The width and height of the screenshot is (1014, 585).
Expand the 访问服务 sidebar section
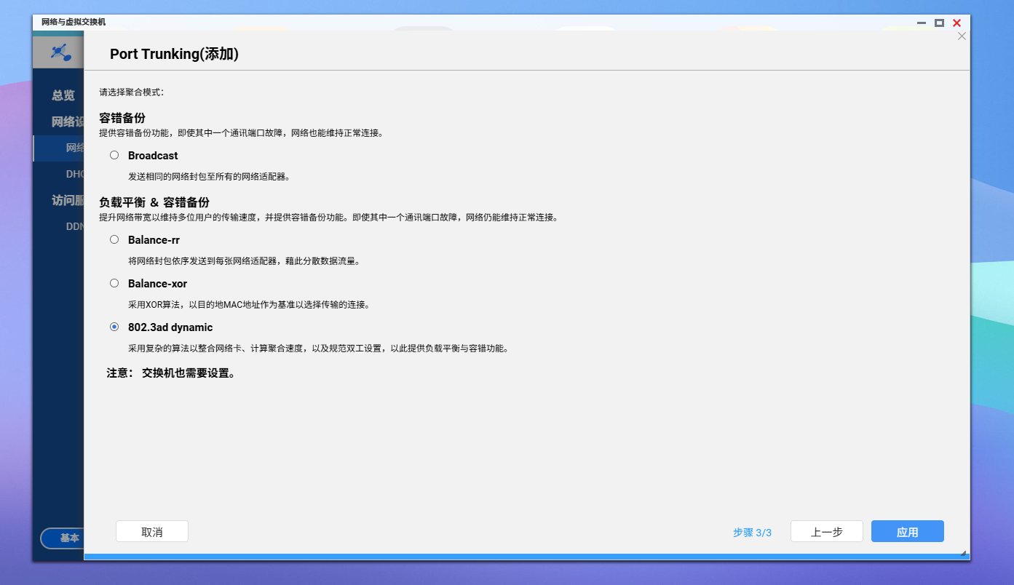(x=68, y=200)
